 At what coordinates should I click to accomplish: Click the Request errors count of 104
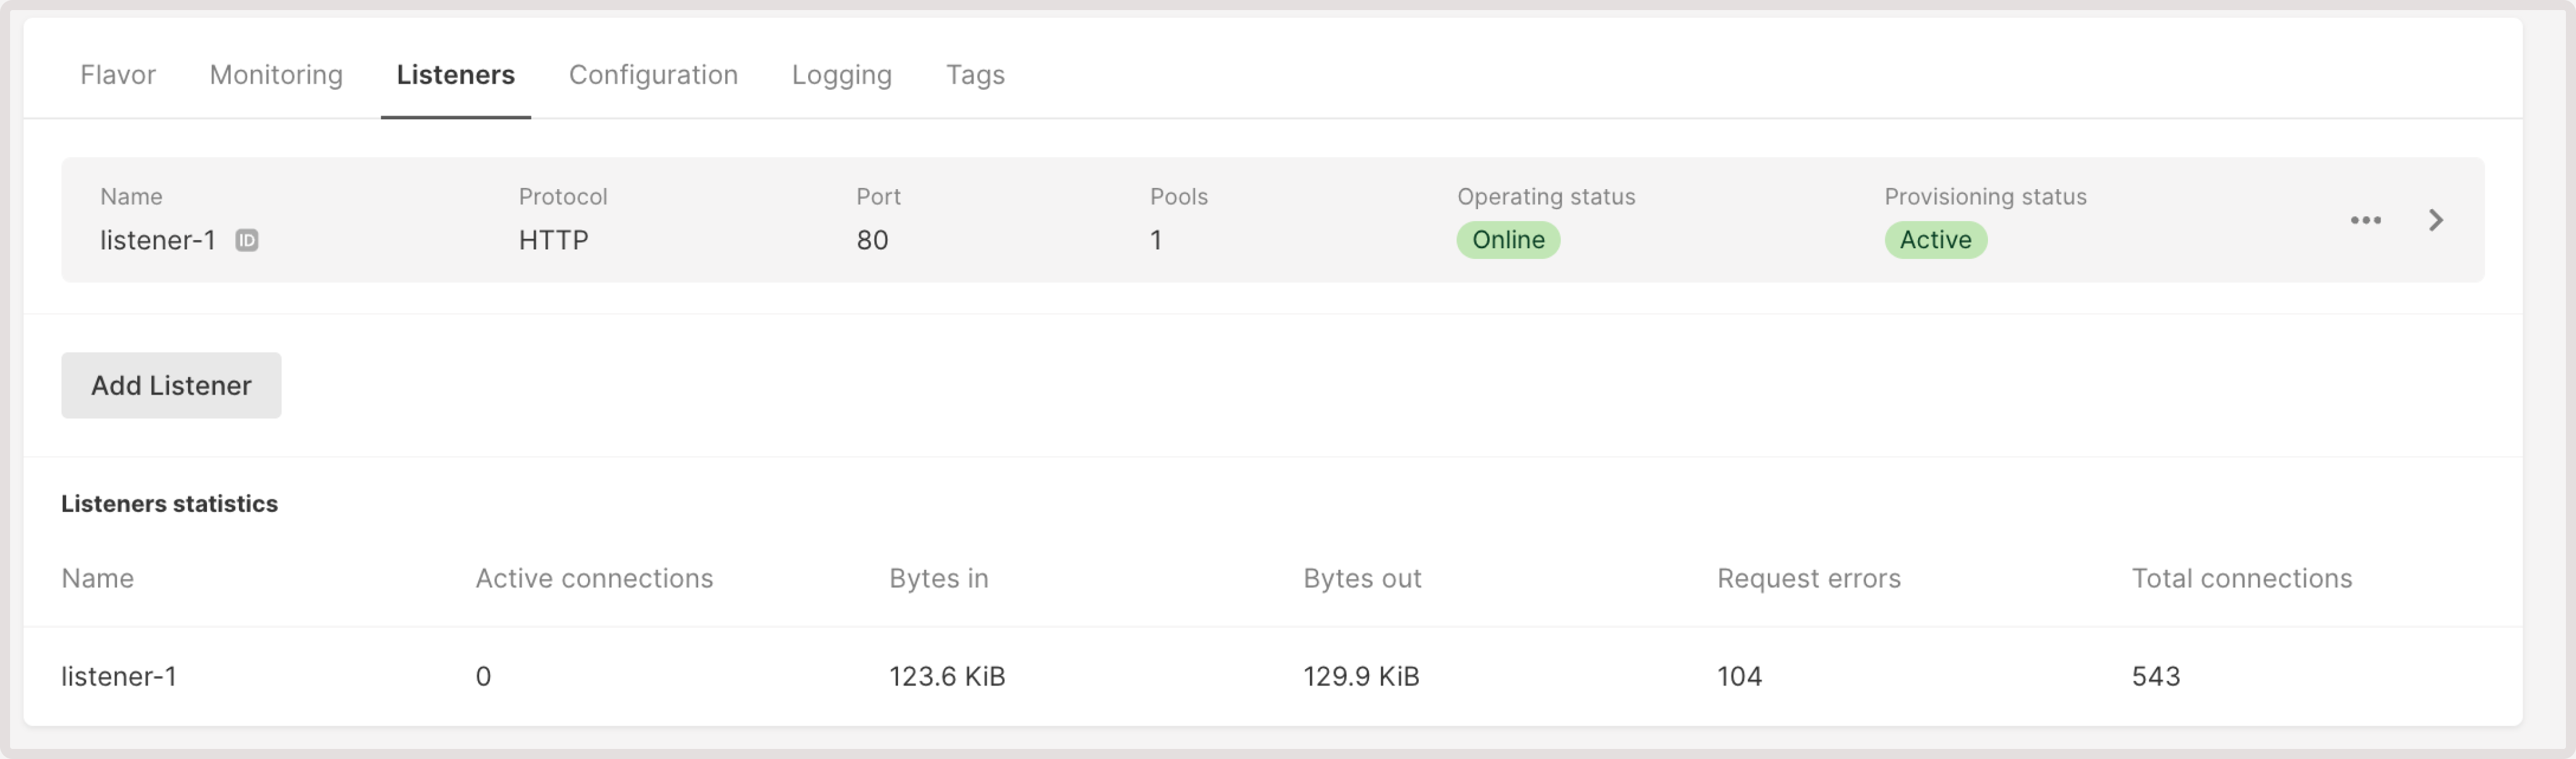coord(1738,676)
